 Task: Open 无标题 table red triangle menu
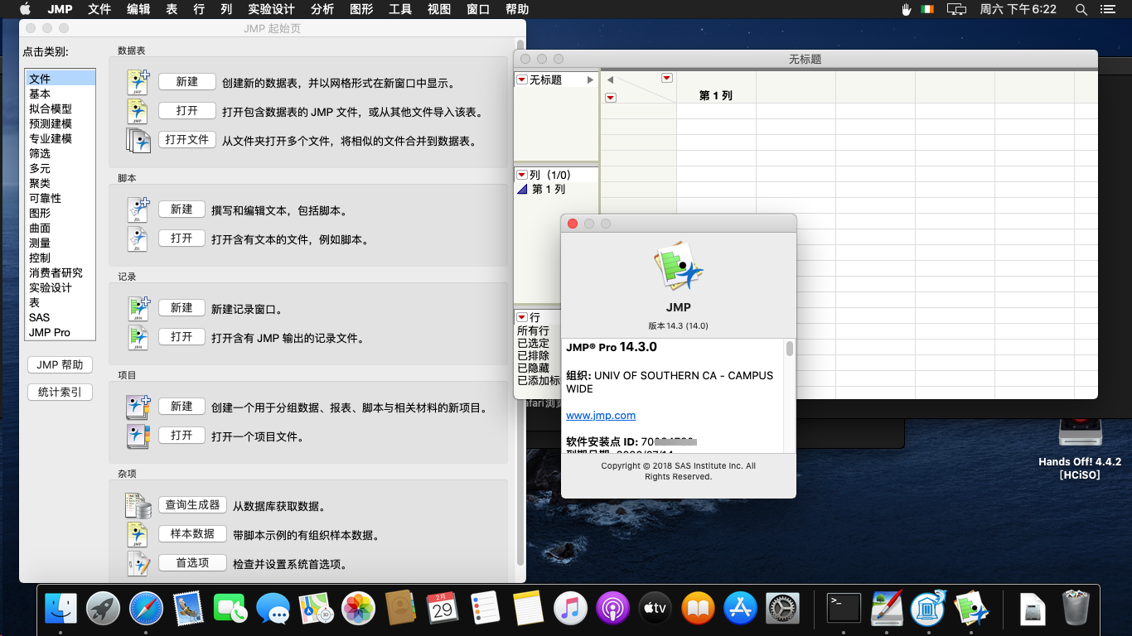point(521,79)
